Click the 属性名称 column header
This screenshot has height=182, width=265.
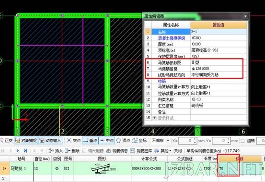click(x=171, y=25)
